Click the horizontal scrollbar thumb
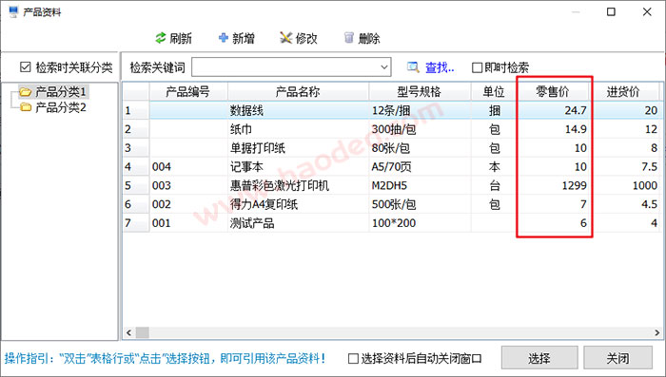The width and height of the screenshot is (666, 377). 143,332
